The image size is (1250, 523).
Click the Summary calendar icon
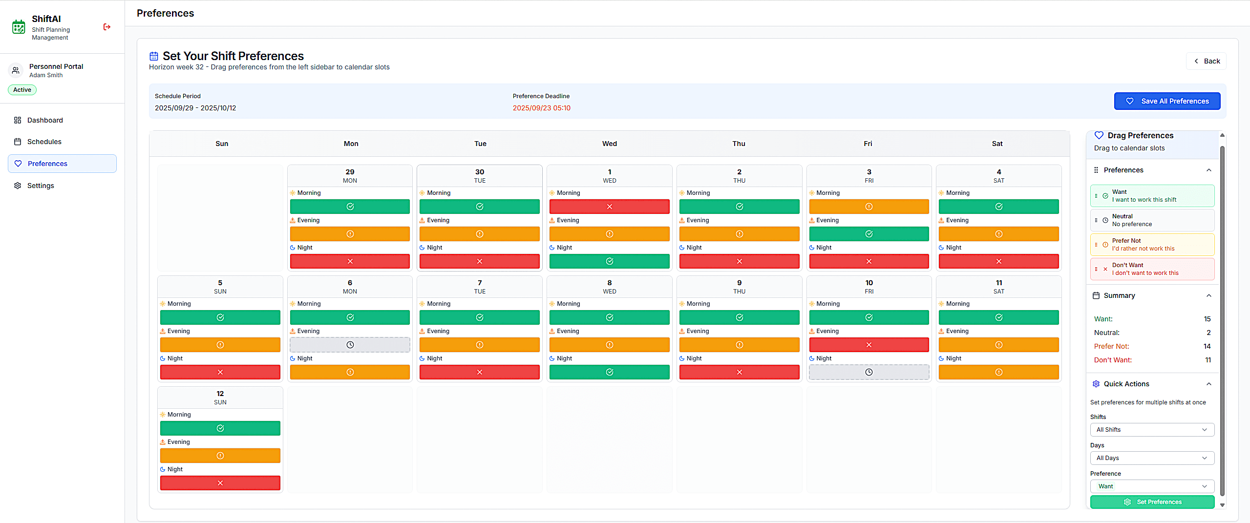tap(1096, 295)
